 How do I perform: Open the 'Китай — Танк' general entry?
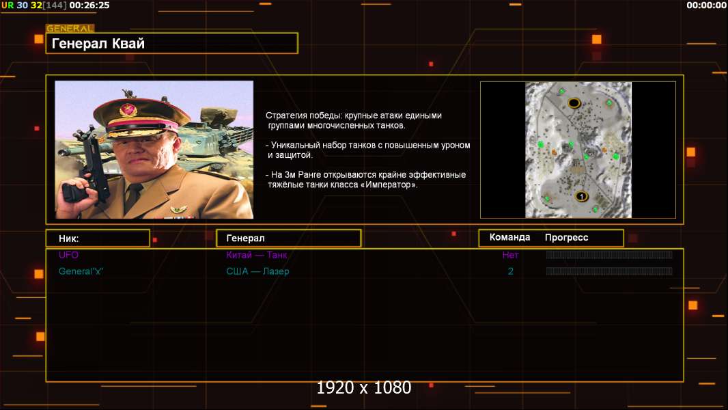click(256, 255)
